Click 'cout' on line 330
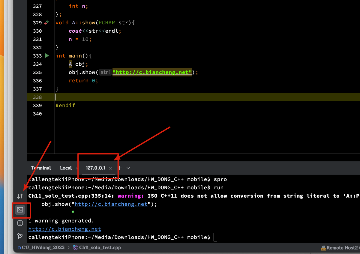360x254 pixels. click(x=75, y=31)
